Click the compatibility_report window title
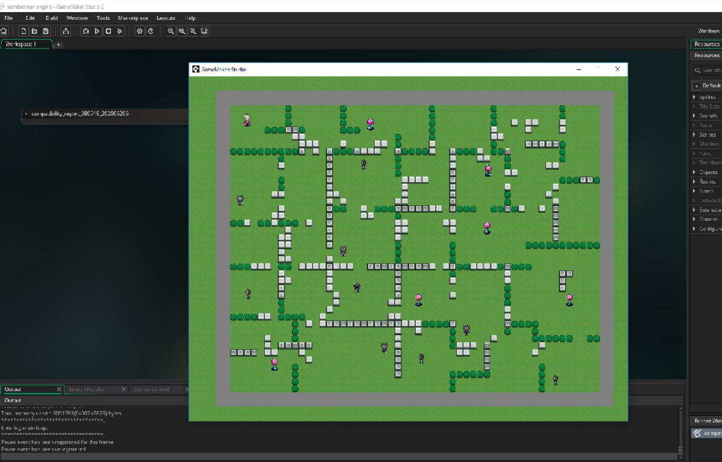The height and width of the screenshot is (462, 722). point(81,114)
